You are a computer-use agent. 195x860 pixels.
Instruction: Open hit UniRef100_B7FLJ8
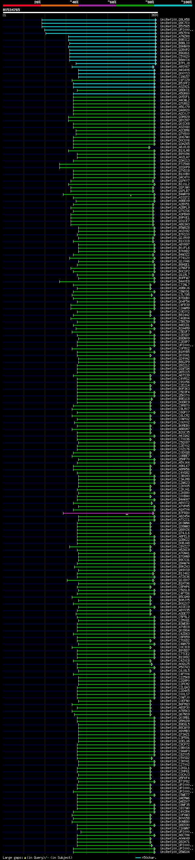pos(175,63)
